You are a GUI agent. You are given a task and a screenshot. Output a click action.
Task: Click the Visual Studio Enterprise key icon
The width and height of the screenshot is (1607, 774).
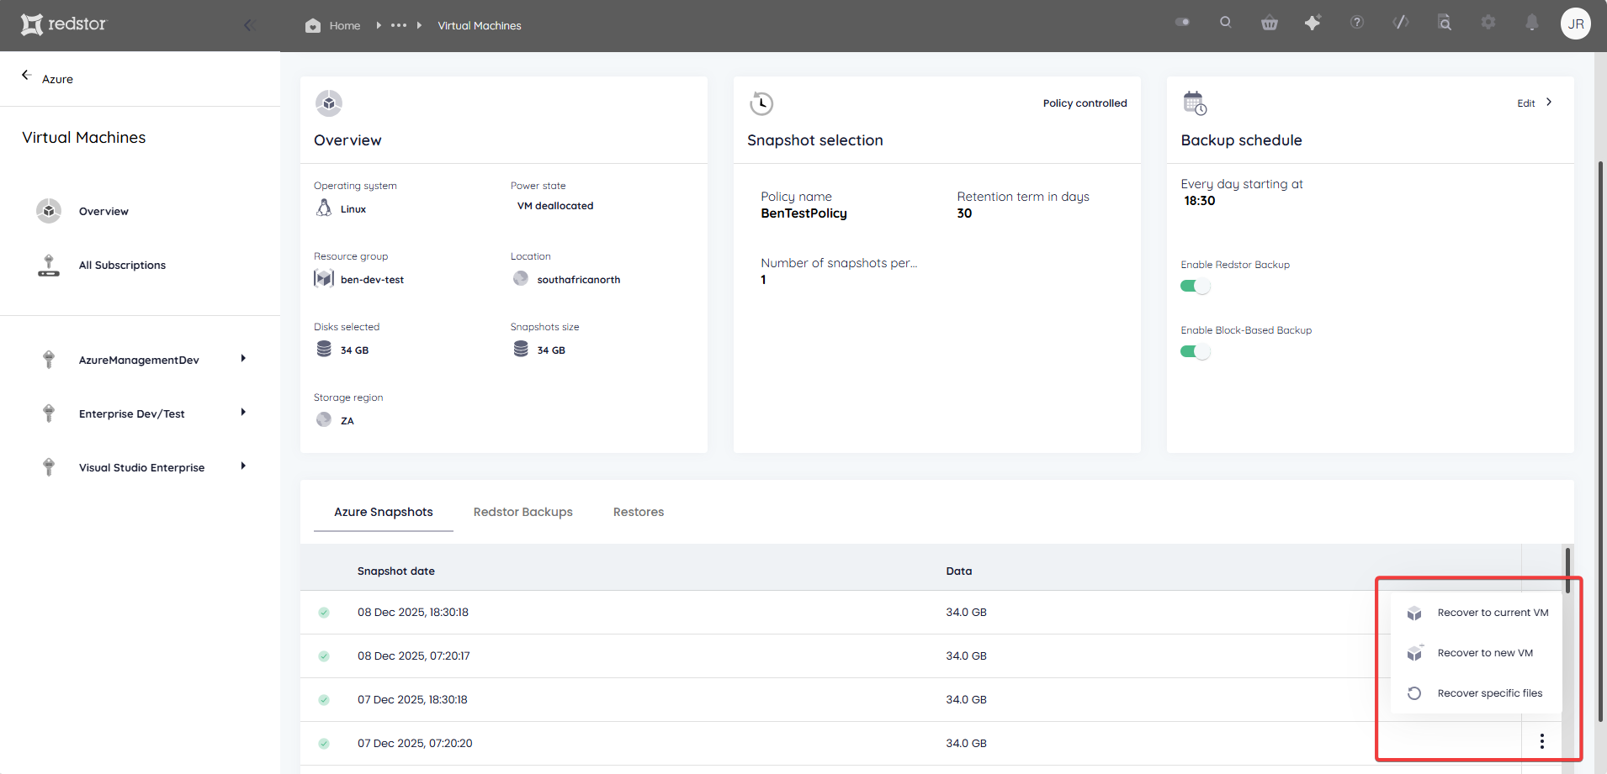[49, 467]
